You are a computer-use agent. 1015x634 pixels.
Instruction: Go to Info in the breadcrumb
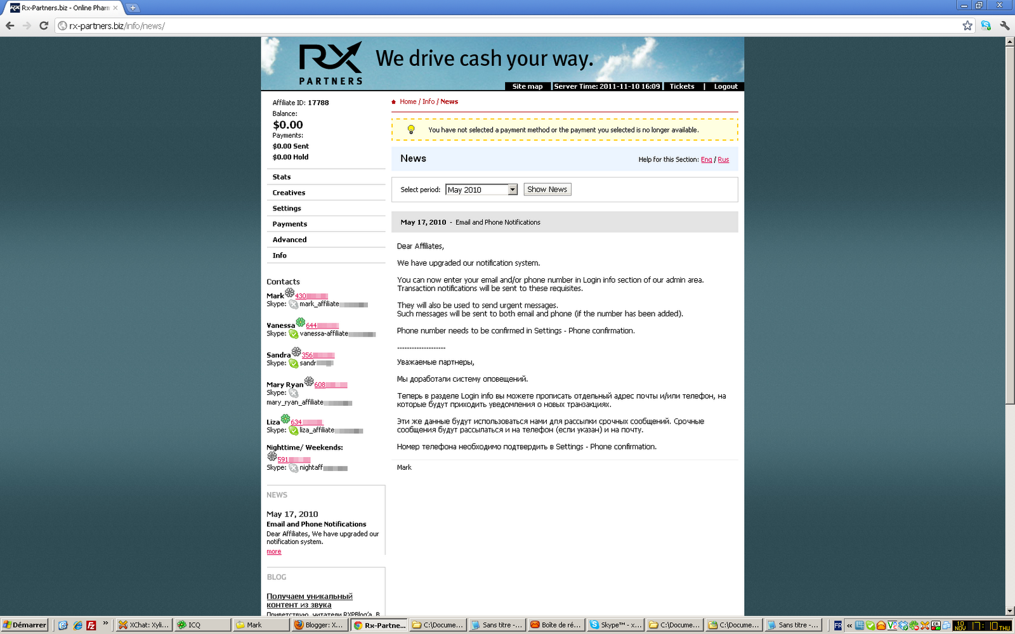[429, 101]
